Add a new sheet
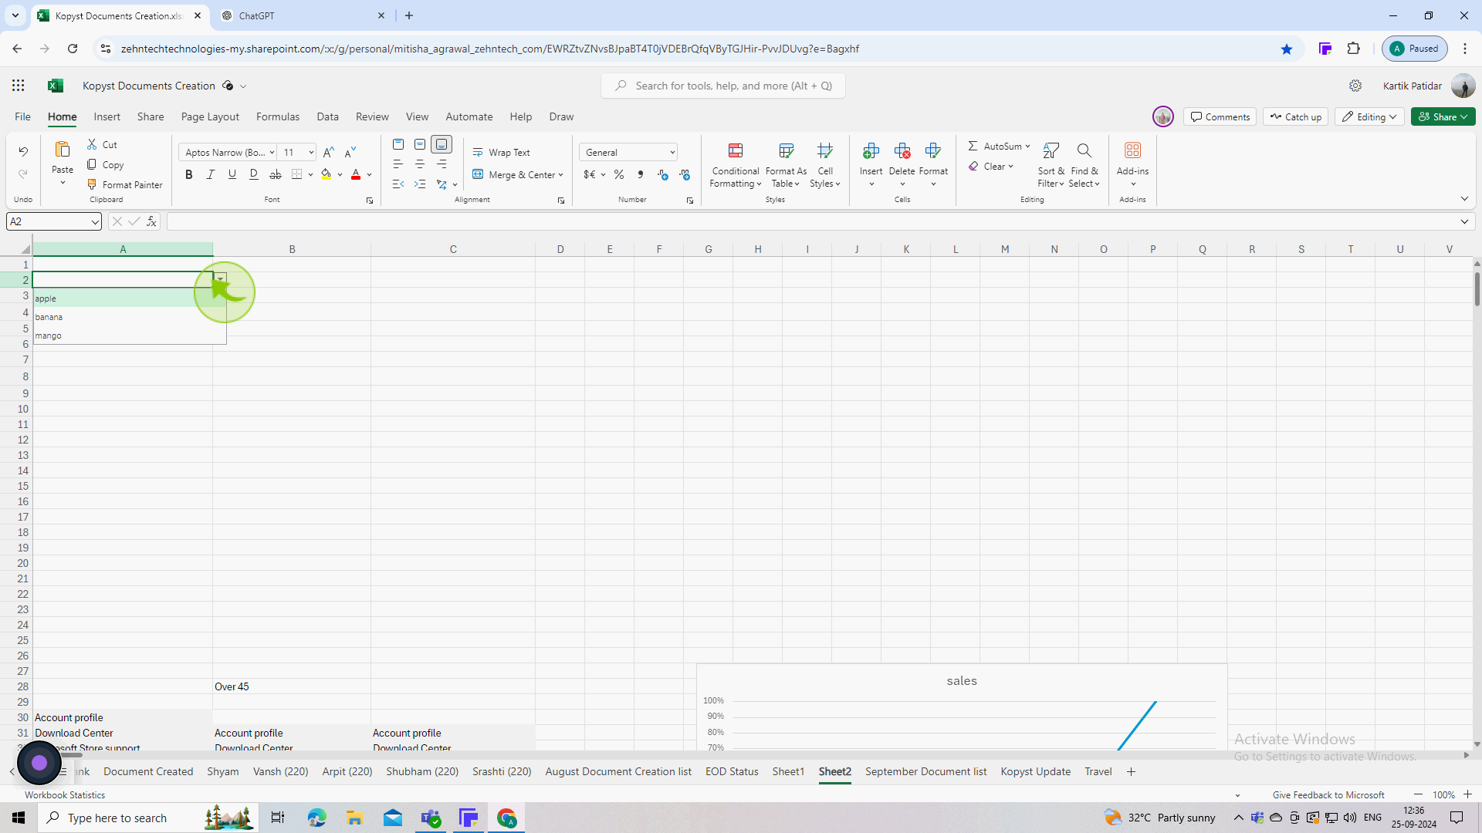 [1131, 771]
